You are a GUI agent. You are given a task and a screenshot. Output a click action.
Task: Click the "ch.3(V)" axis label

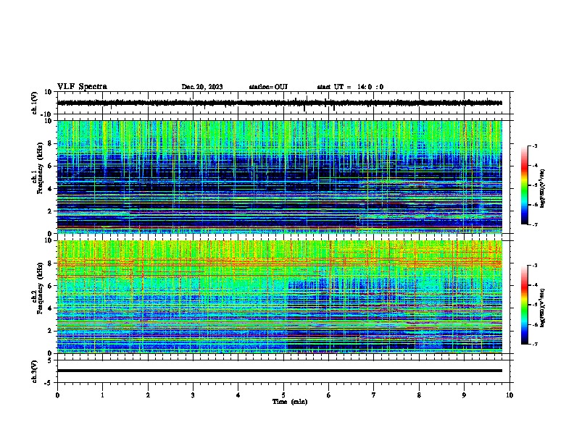click(35, 371)
